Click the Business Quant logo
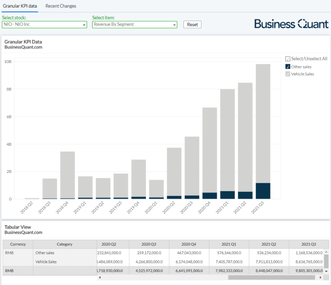 pyautogui.click(x=291, y=24)
